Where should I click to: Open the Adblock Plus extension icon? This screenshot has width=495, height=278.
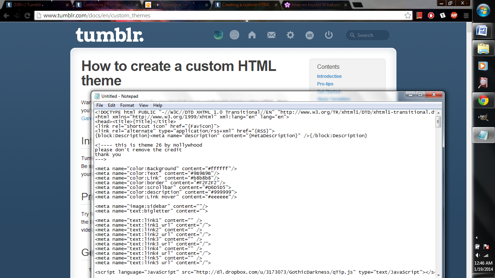tap(454, 16)
